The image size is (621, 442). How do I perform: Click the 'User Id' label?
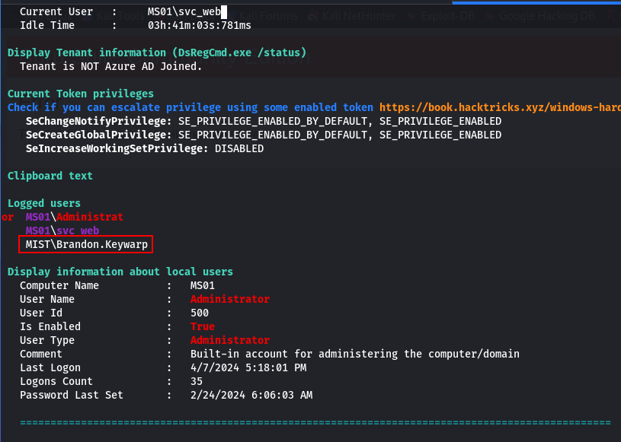(41, 313)
